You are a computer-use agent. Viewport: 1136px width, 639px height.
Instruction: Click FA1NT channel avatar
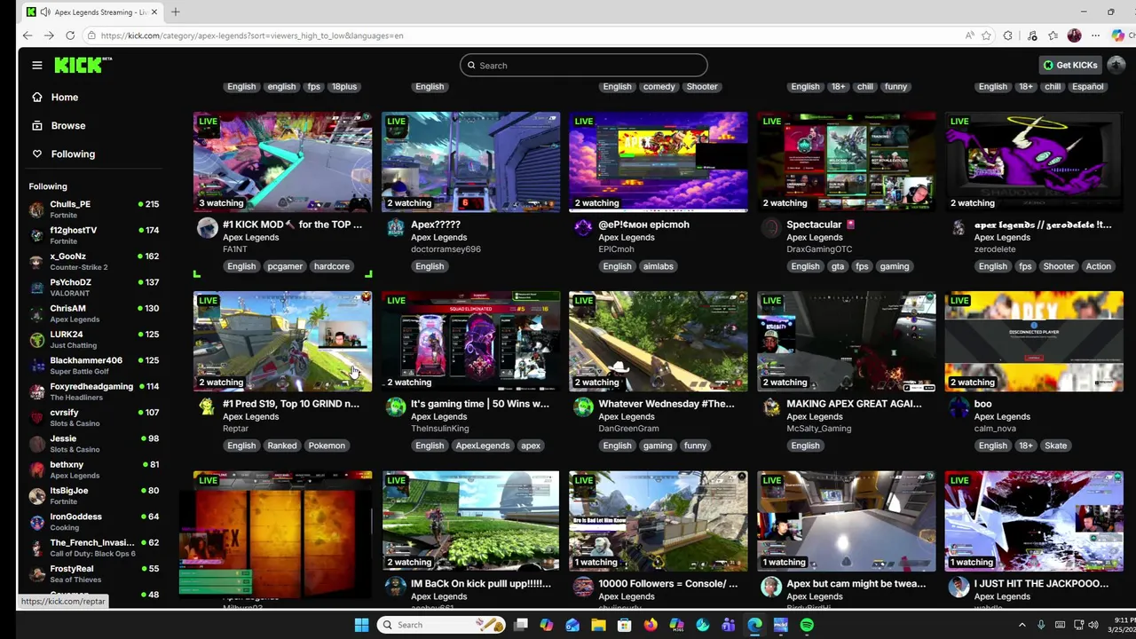(x=207, y=228)
